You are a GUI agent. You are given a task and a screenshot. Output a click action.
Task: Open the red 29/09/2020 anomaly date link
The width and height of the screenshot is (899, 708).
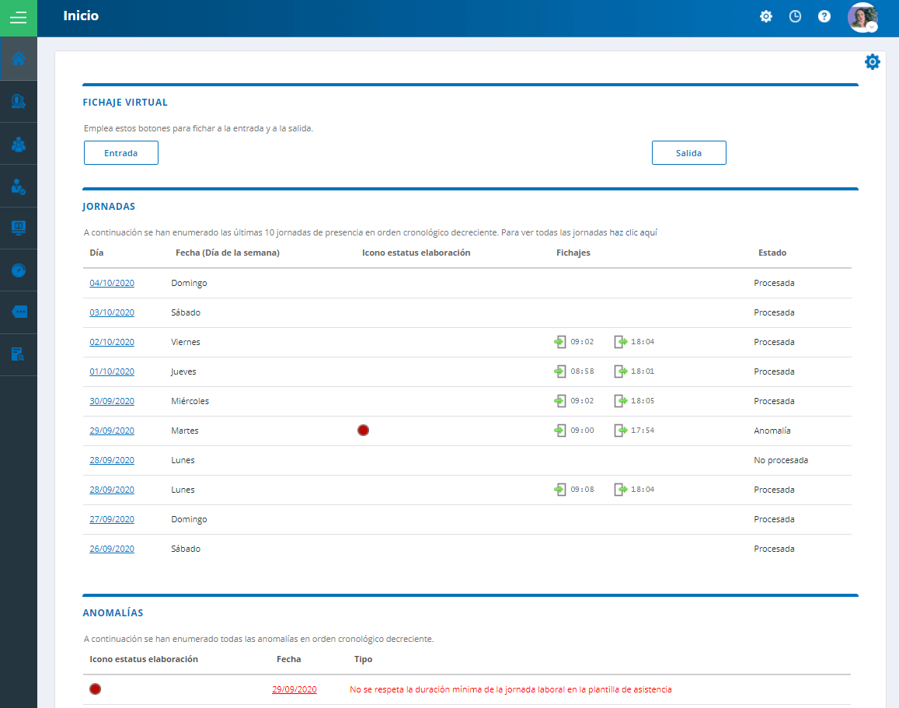[x=294, y=689]
